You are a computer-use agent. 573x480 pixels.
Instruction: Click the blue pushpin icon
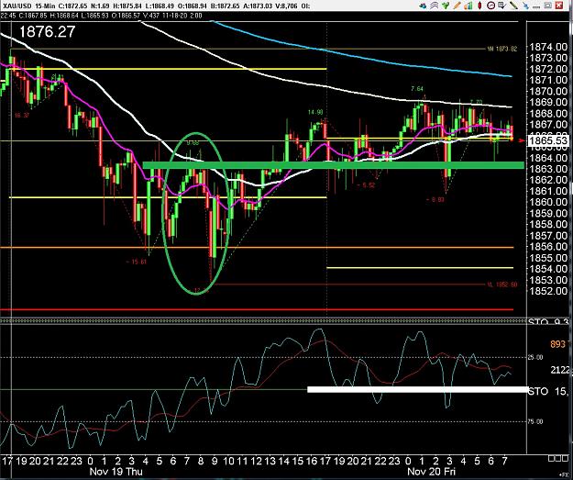pyautogui.click(x=525, y=6)
